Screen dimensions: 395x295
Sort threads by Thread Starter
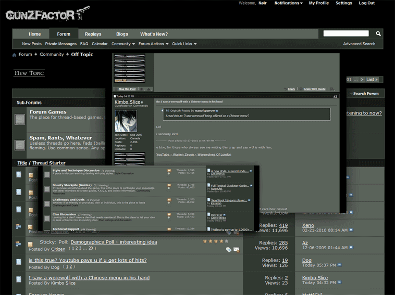point(49,163)
